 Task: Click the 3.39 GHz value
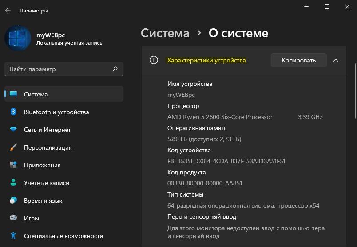310,117
